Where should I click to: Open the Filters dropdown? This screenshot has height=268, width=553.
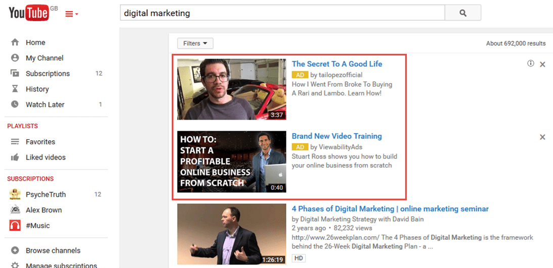point(195,43)
